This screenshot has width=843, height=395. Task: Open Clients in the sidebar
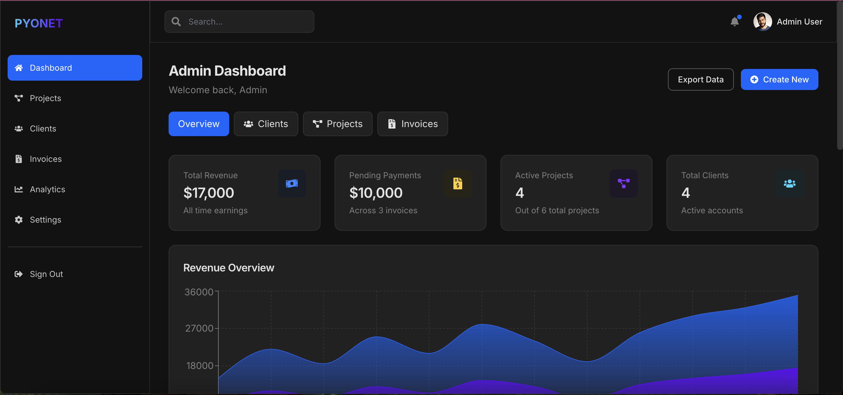click(43, 128)
